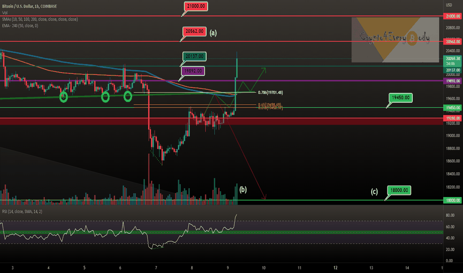Click the green 20137.00 callout label
Screen dimensions: 463x273
(194, 56)
